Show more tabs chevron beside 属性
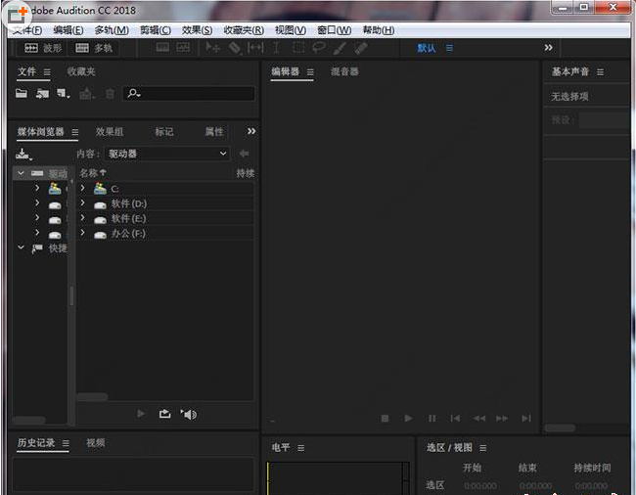This screenshot has height=495, width=636. (x=251, y=131)
